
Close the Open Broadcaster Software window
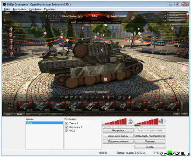tap(185, 5)
